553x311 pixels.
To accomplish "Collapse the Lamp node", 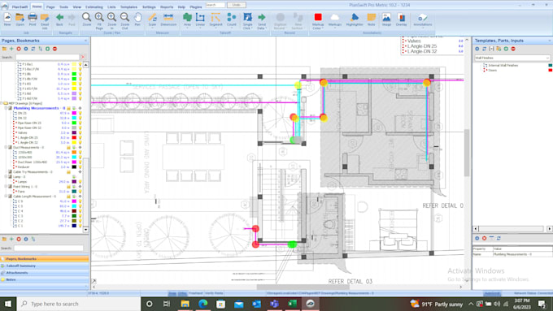I will 6,177.
